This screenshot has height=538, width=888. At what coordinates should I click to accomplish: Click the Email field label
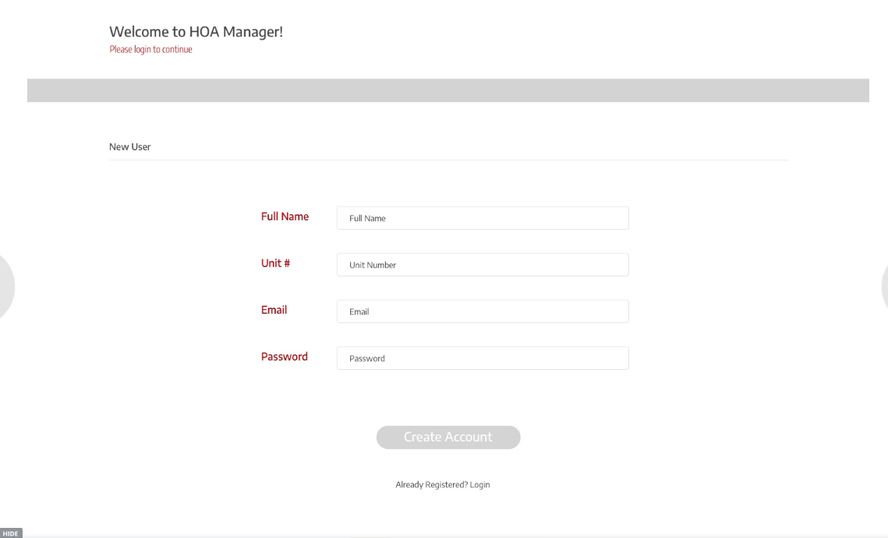(x=274, y=310)
